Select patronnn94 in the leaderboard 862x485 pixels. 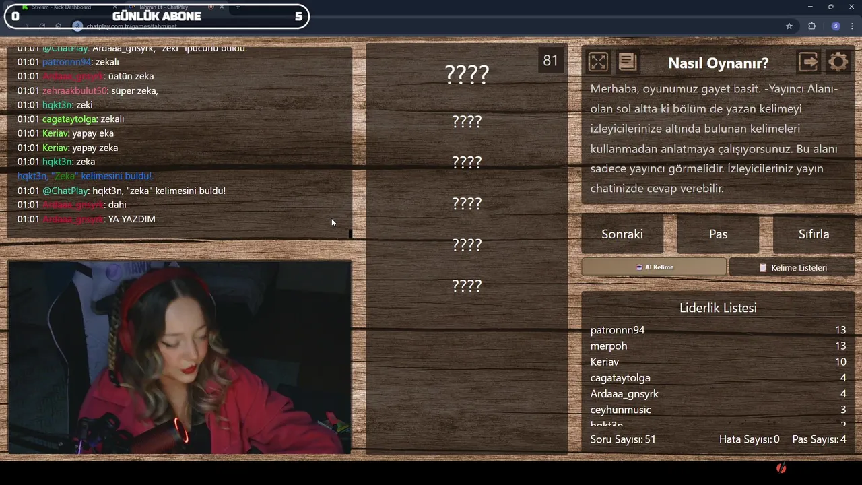(x=718, y=329)
